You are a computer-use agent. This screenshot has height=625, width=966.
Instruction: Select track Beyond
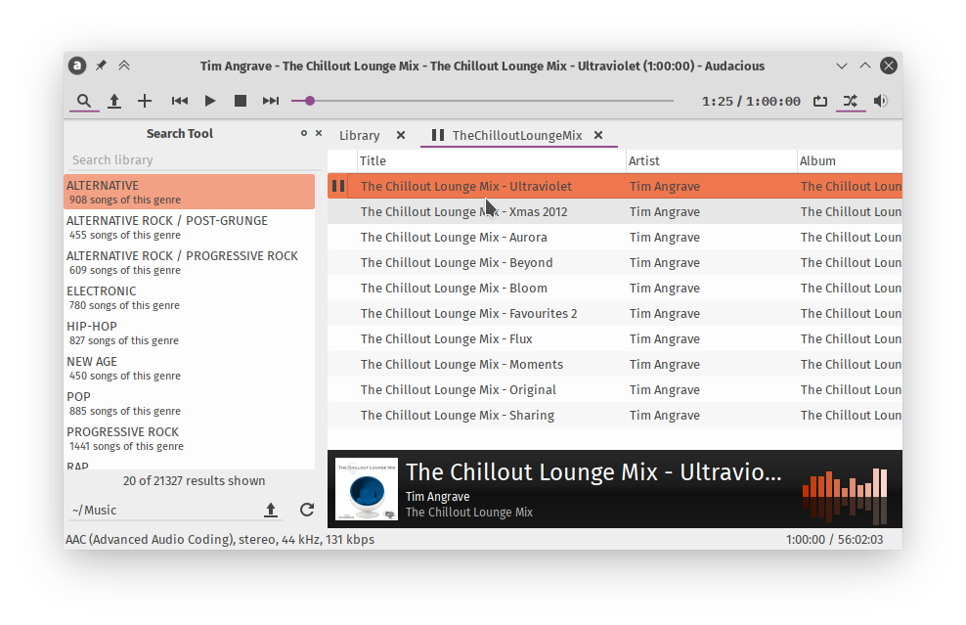(615, 262)
